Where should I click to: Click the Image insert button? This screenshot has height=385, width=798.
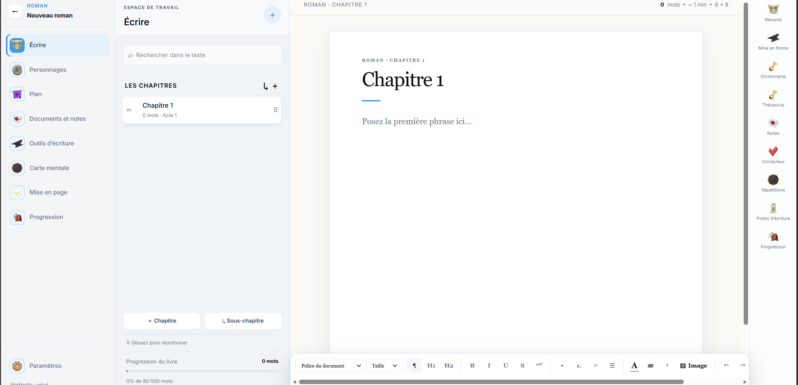pos(693,366)
